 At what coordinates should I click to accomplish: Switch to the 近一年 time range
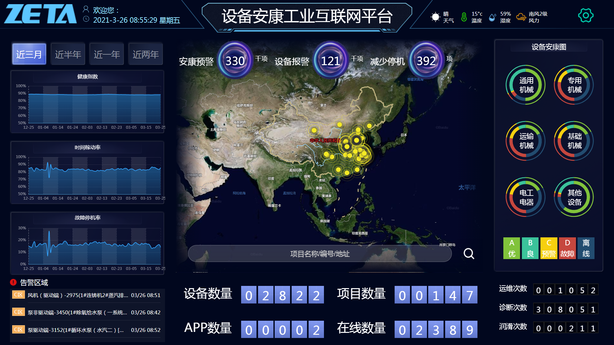pyautogui.click(x=106, y=54)
